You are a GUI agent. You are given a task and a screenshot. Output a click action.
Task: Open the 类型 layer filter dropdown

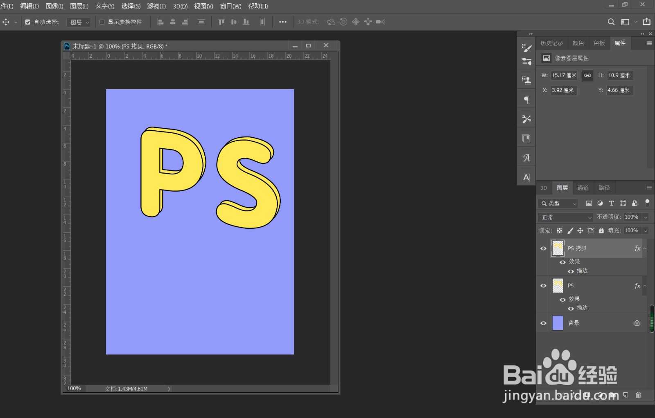558,203
